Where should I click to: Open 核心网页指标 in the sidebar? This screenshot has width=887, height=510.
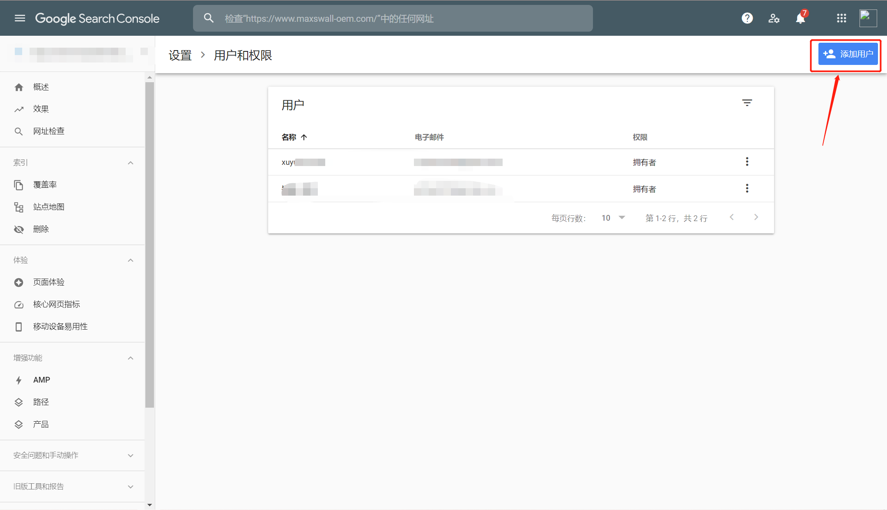pos(56,304)
